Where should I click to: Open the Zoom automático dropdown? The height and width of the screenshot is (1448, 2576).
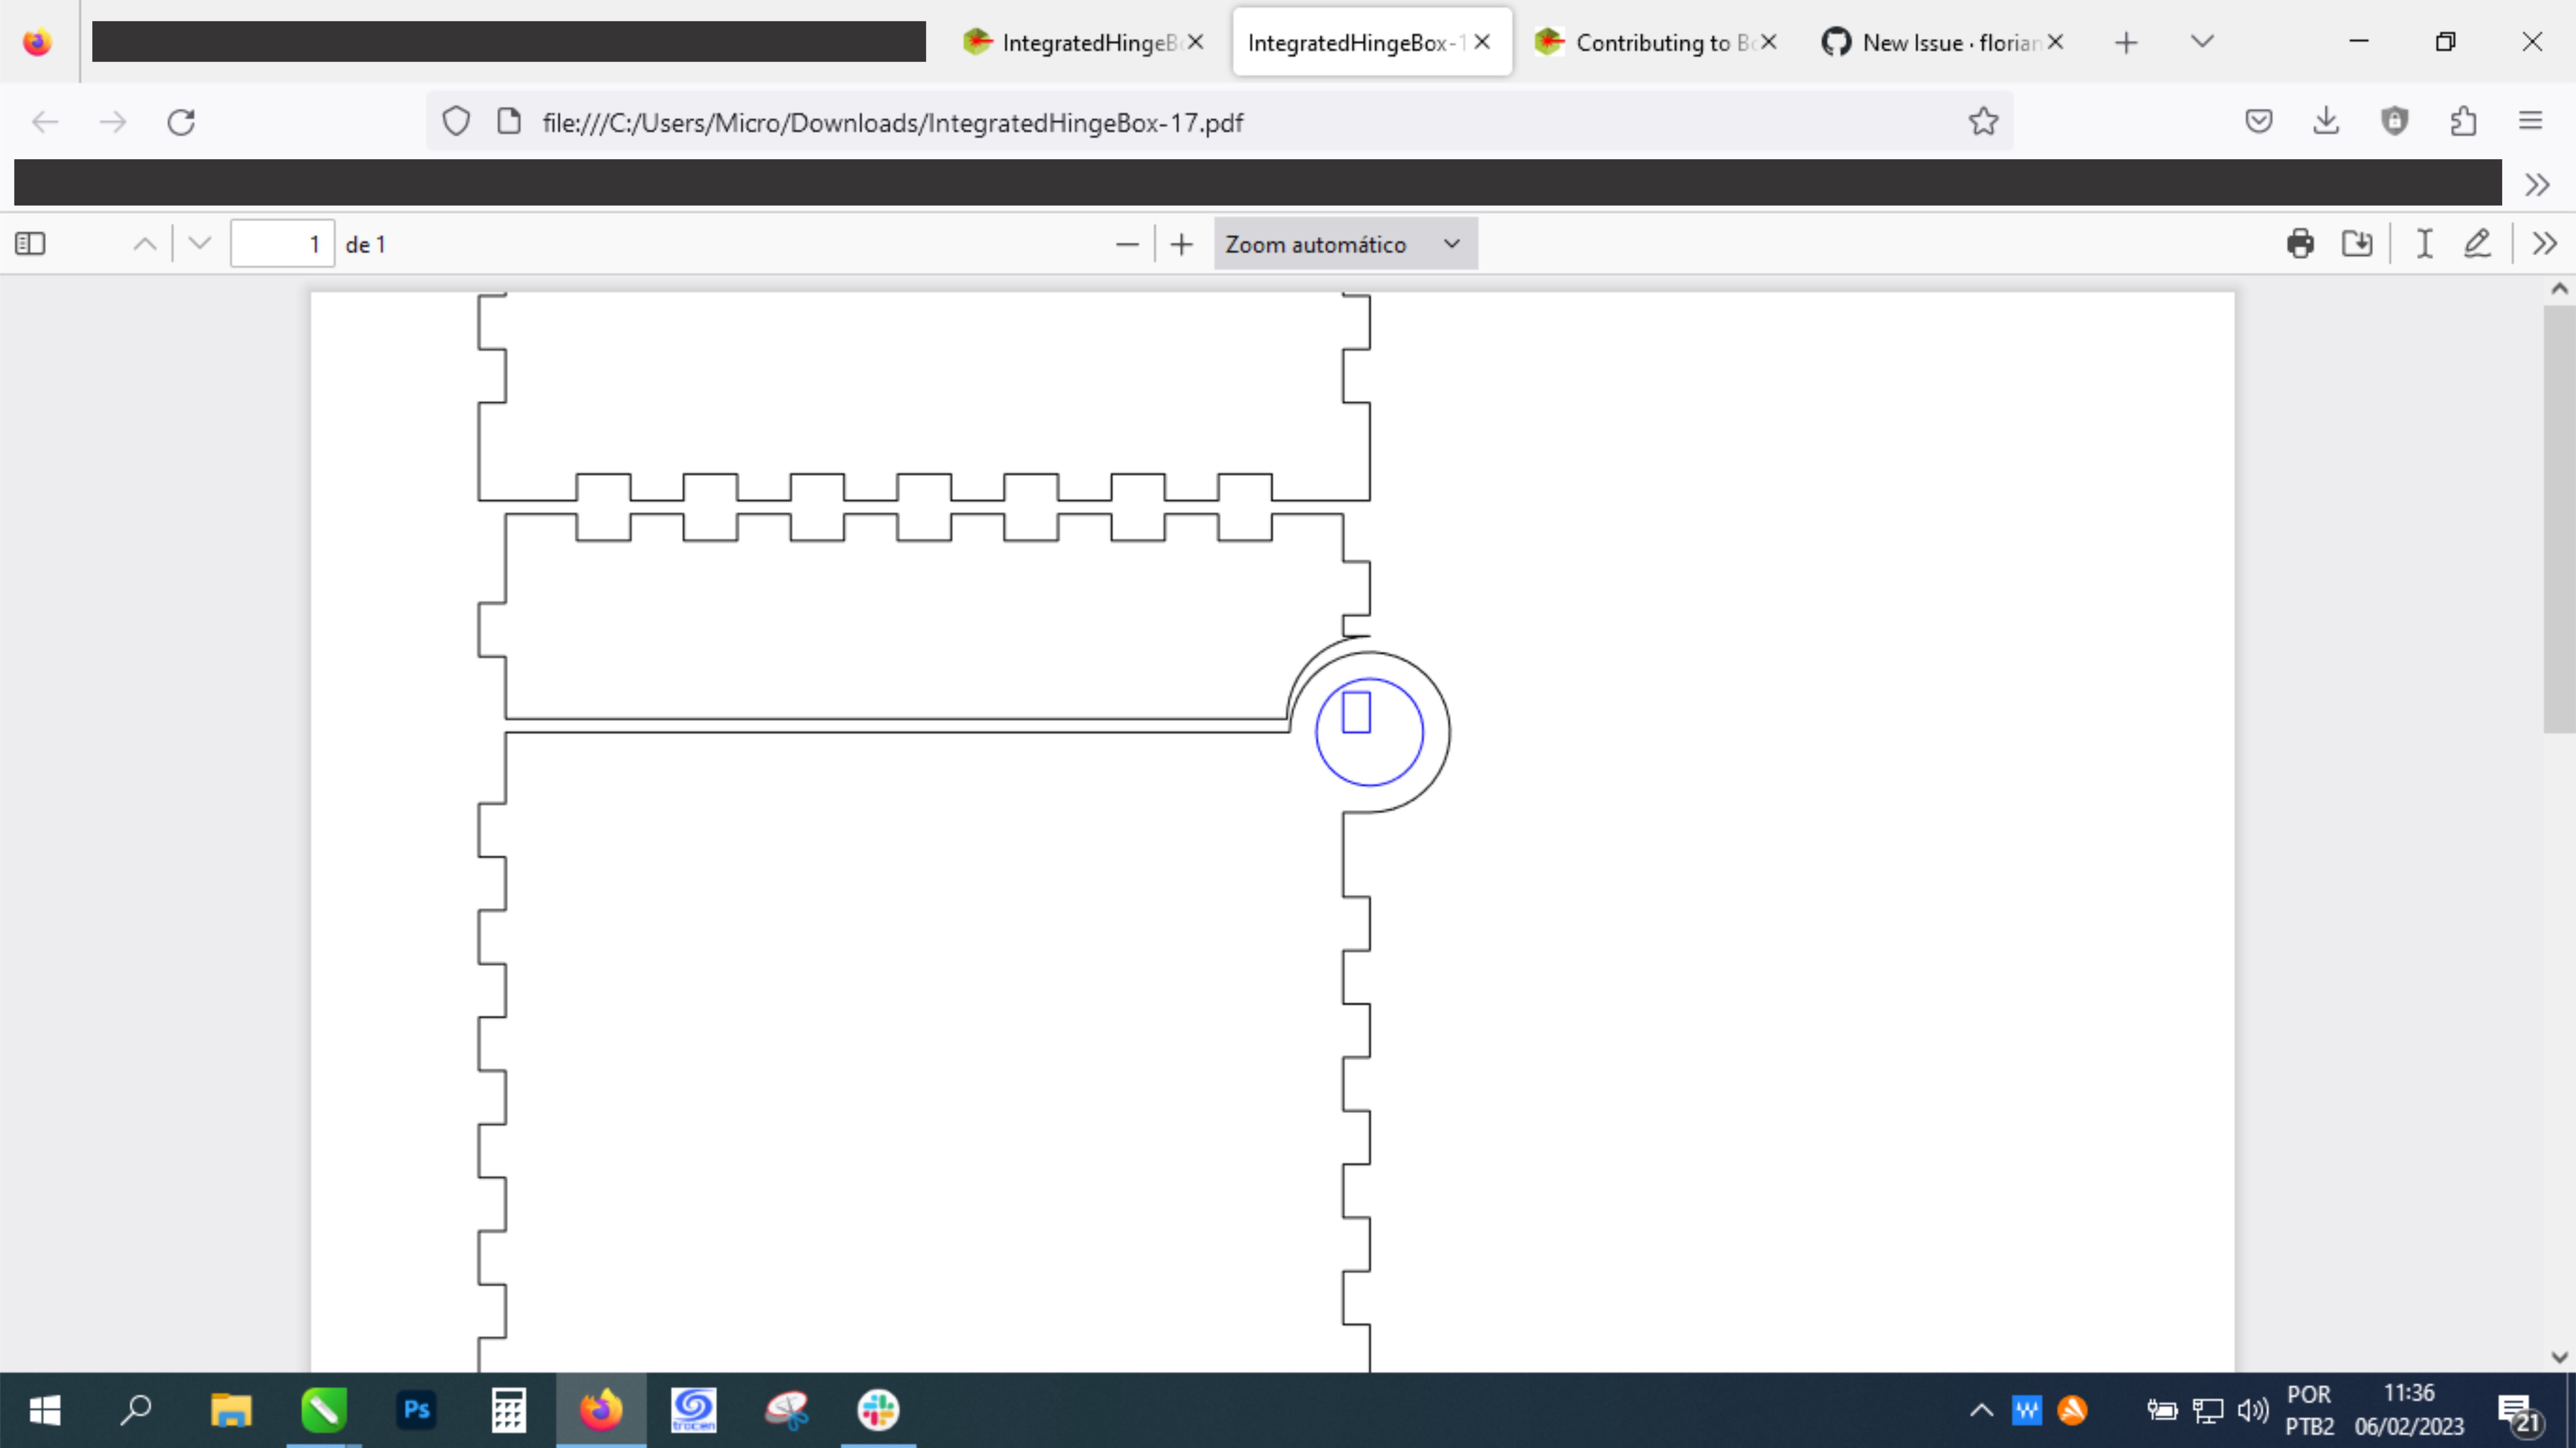click(x=1345, y=243)
